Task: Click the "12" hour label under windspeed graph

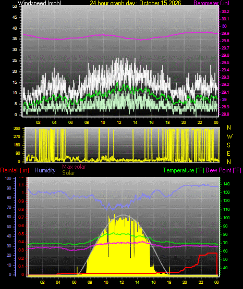Action: (x=119, y=122)
